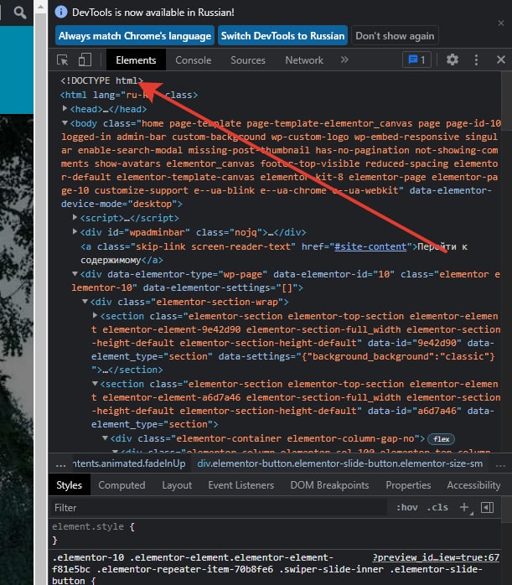Viewport: 512px width, 585px height.
Task: Expand the head element node
Action: [x=65, y=109]
